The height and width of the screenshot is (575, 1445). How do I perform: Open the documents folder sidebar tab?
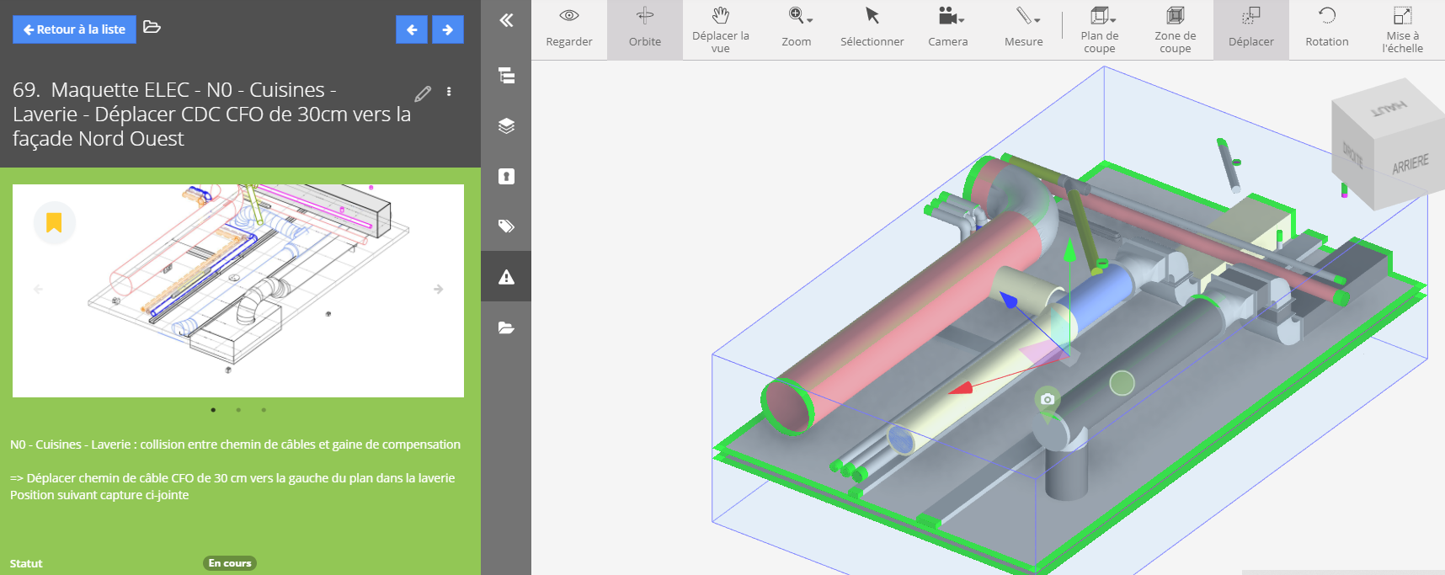[506, 327]
